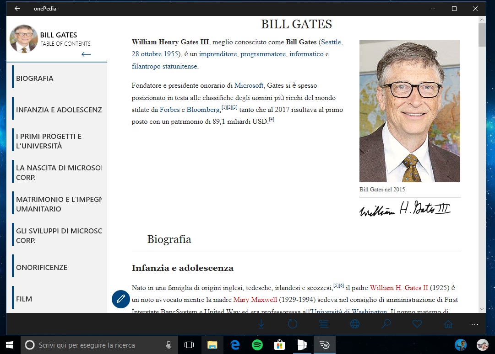Click the globe language icon
Screen dimensions: 495x354
point(355,324)
